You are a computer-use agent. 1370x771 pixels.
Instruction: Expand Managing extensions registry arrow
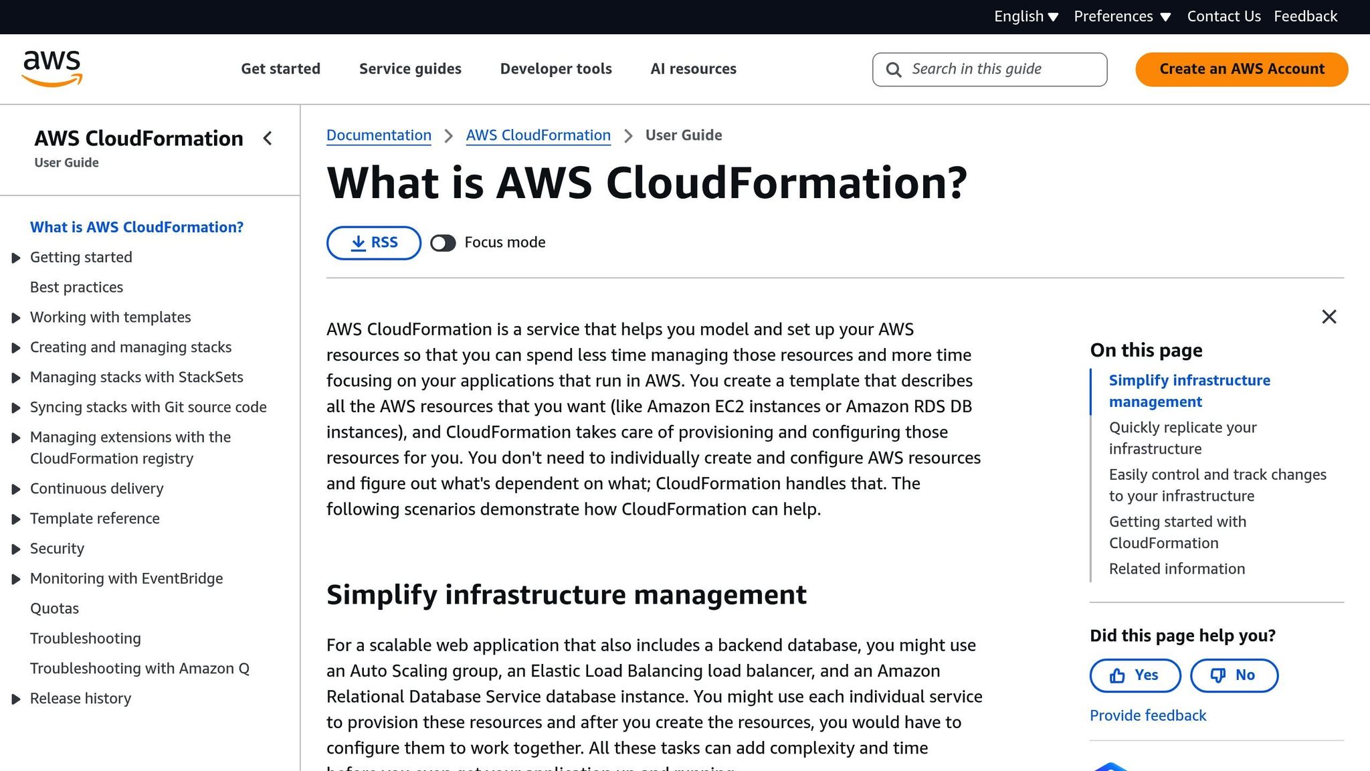click(16, 438)
